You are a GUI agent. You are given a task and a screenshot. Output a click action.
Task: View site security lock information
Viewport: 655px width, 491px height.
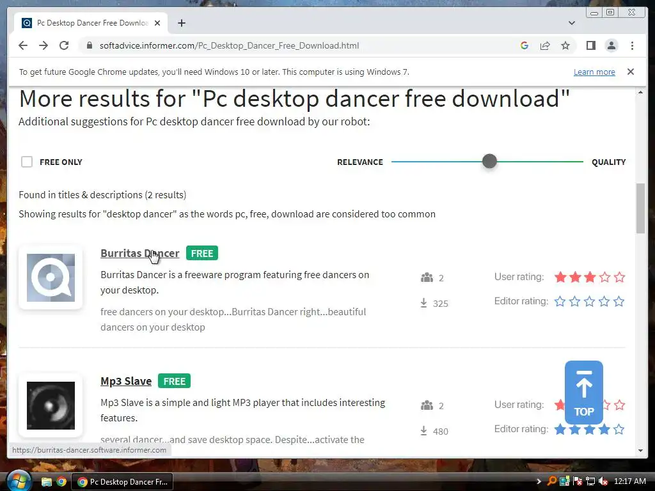(x=89, y=45)
